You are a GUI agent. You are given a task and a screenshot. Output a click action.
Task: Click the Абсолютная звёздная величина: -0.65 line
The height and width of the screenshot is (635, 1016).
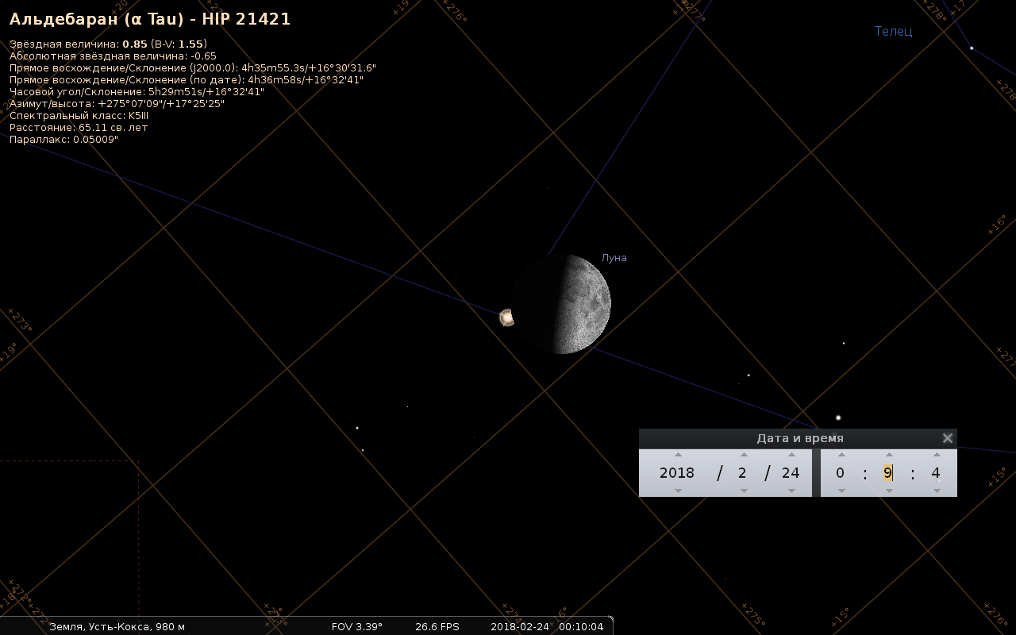(113, 56)
